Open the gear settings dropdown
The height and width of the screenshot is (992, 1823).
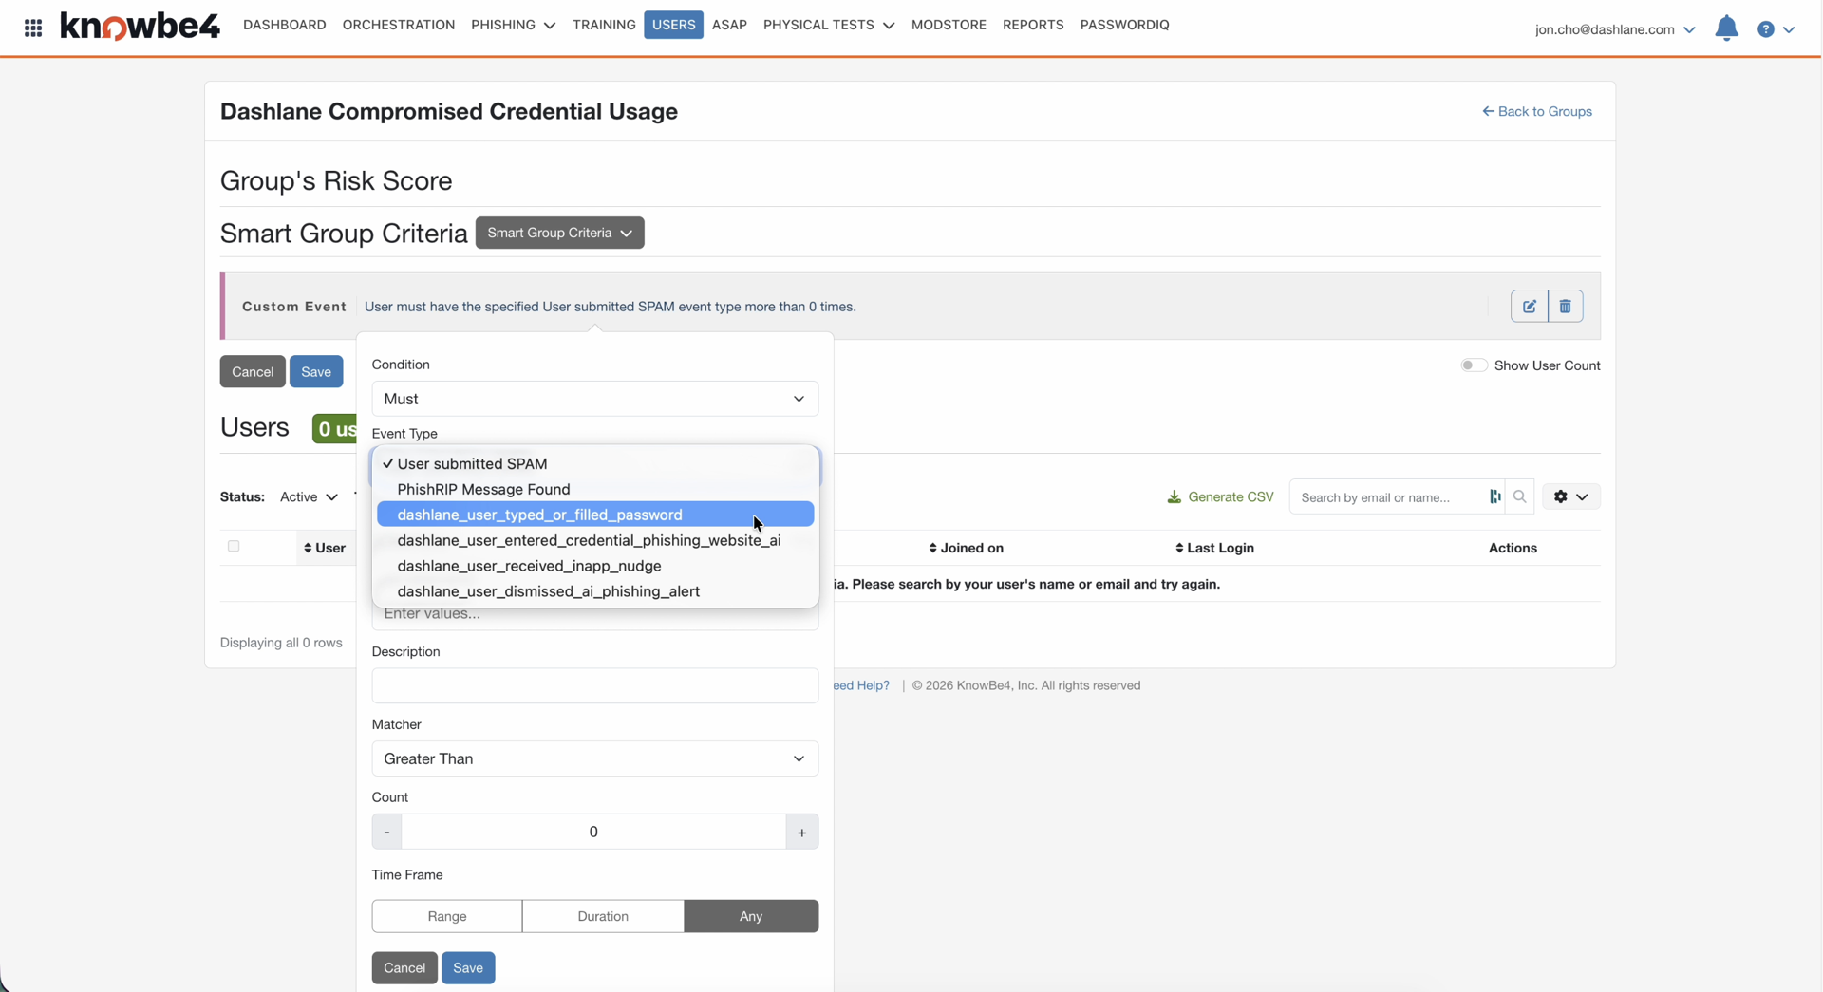1570,496
